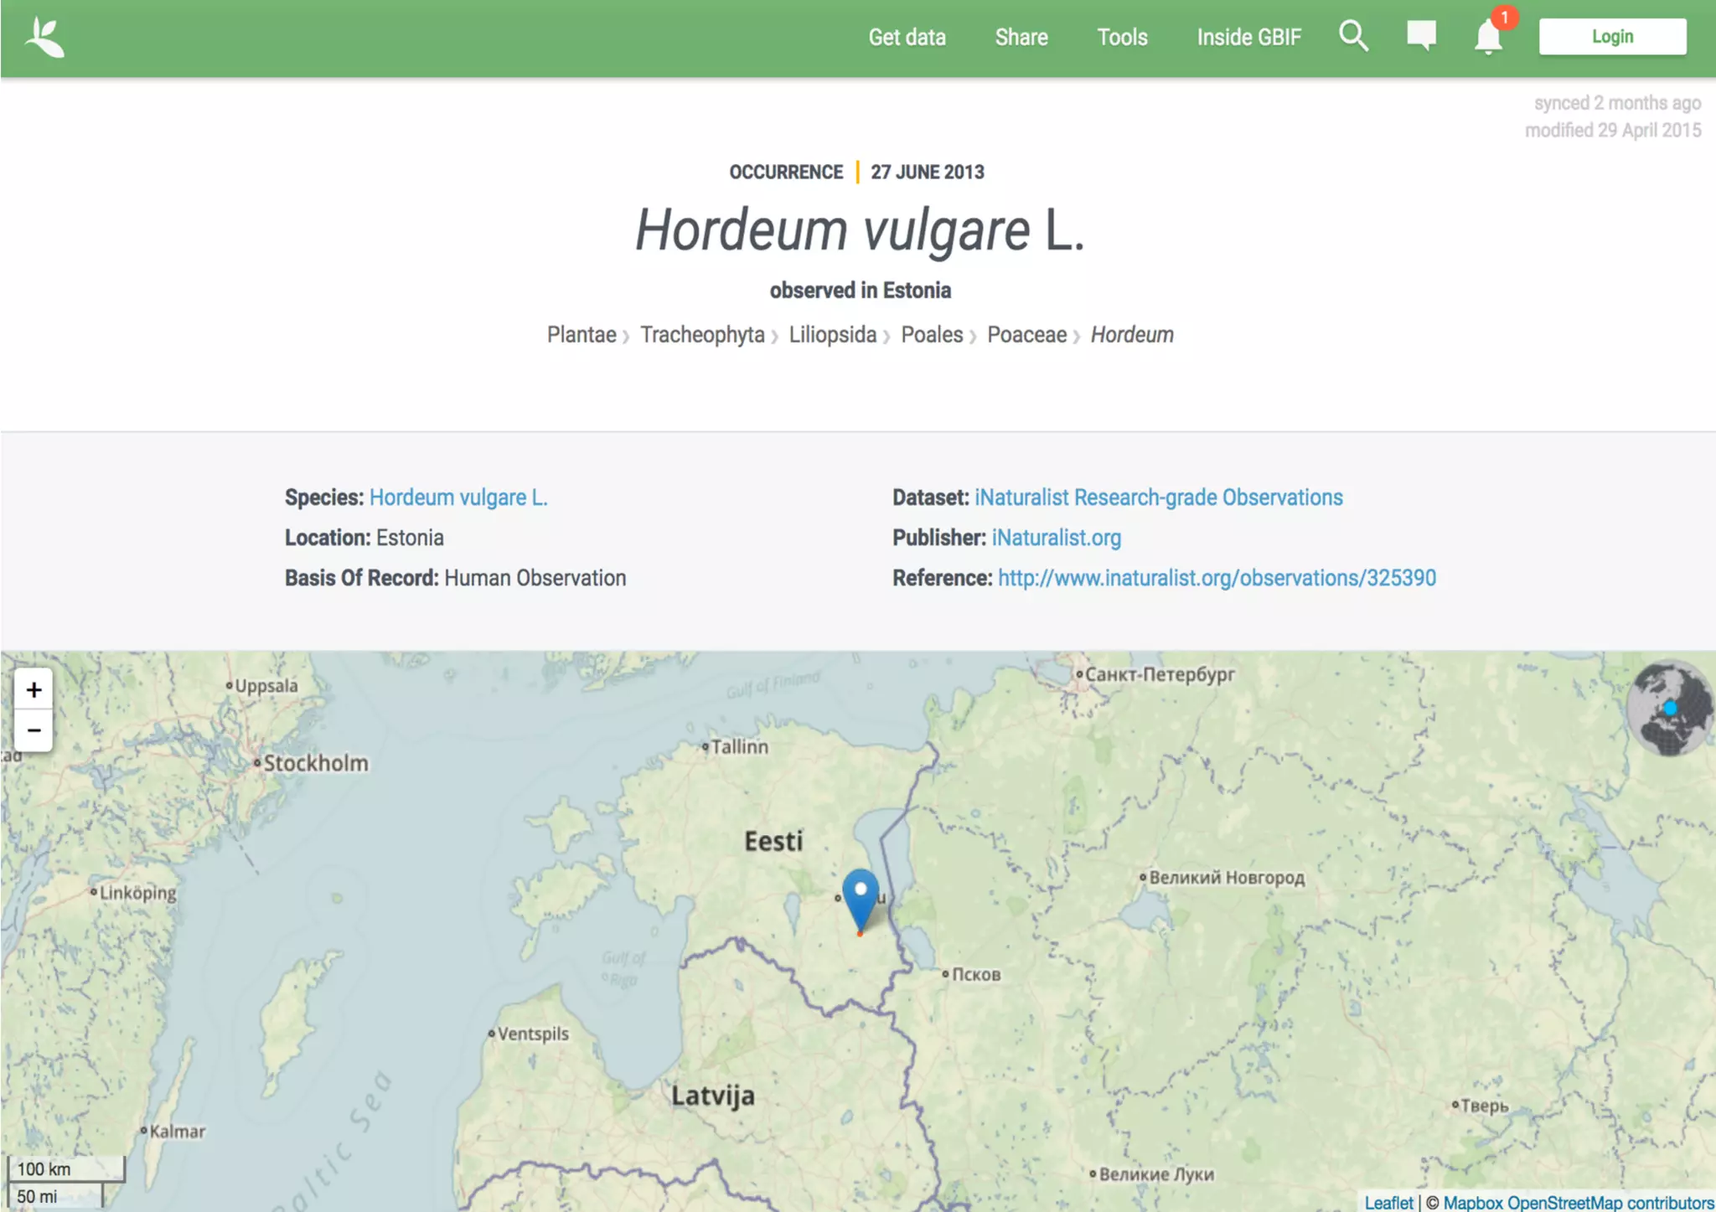This screenshot has height=1212, width=1716.
Task: Click the GBIF leaf logo
Action: (44, 39)
